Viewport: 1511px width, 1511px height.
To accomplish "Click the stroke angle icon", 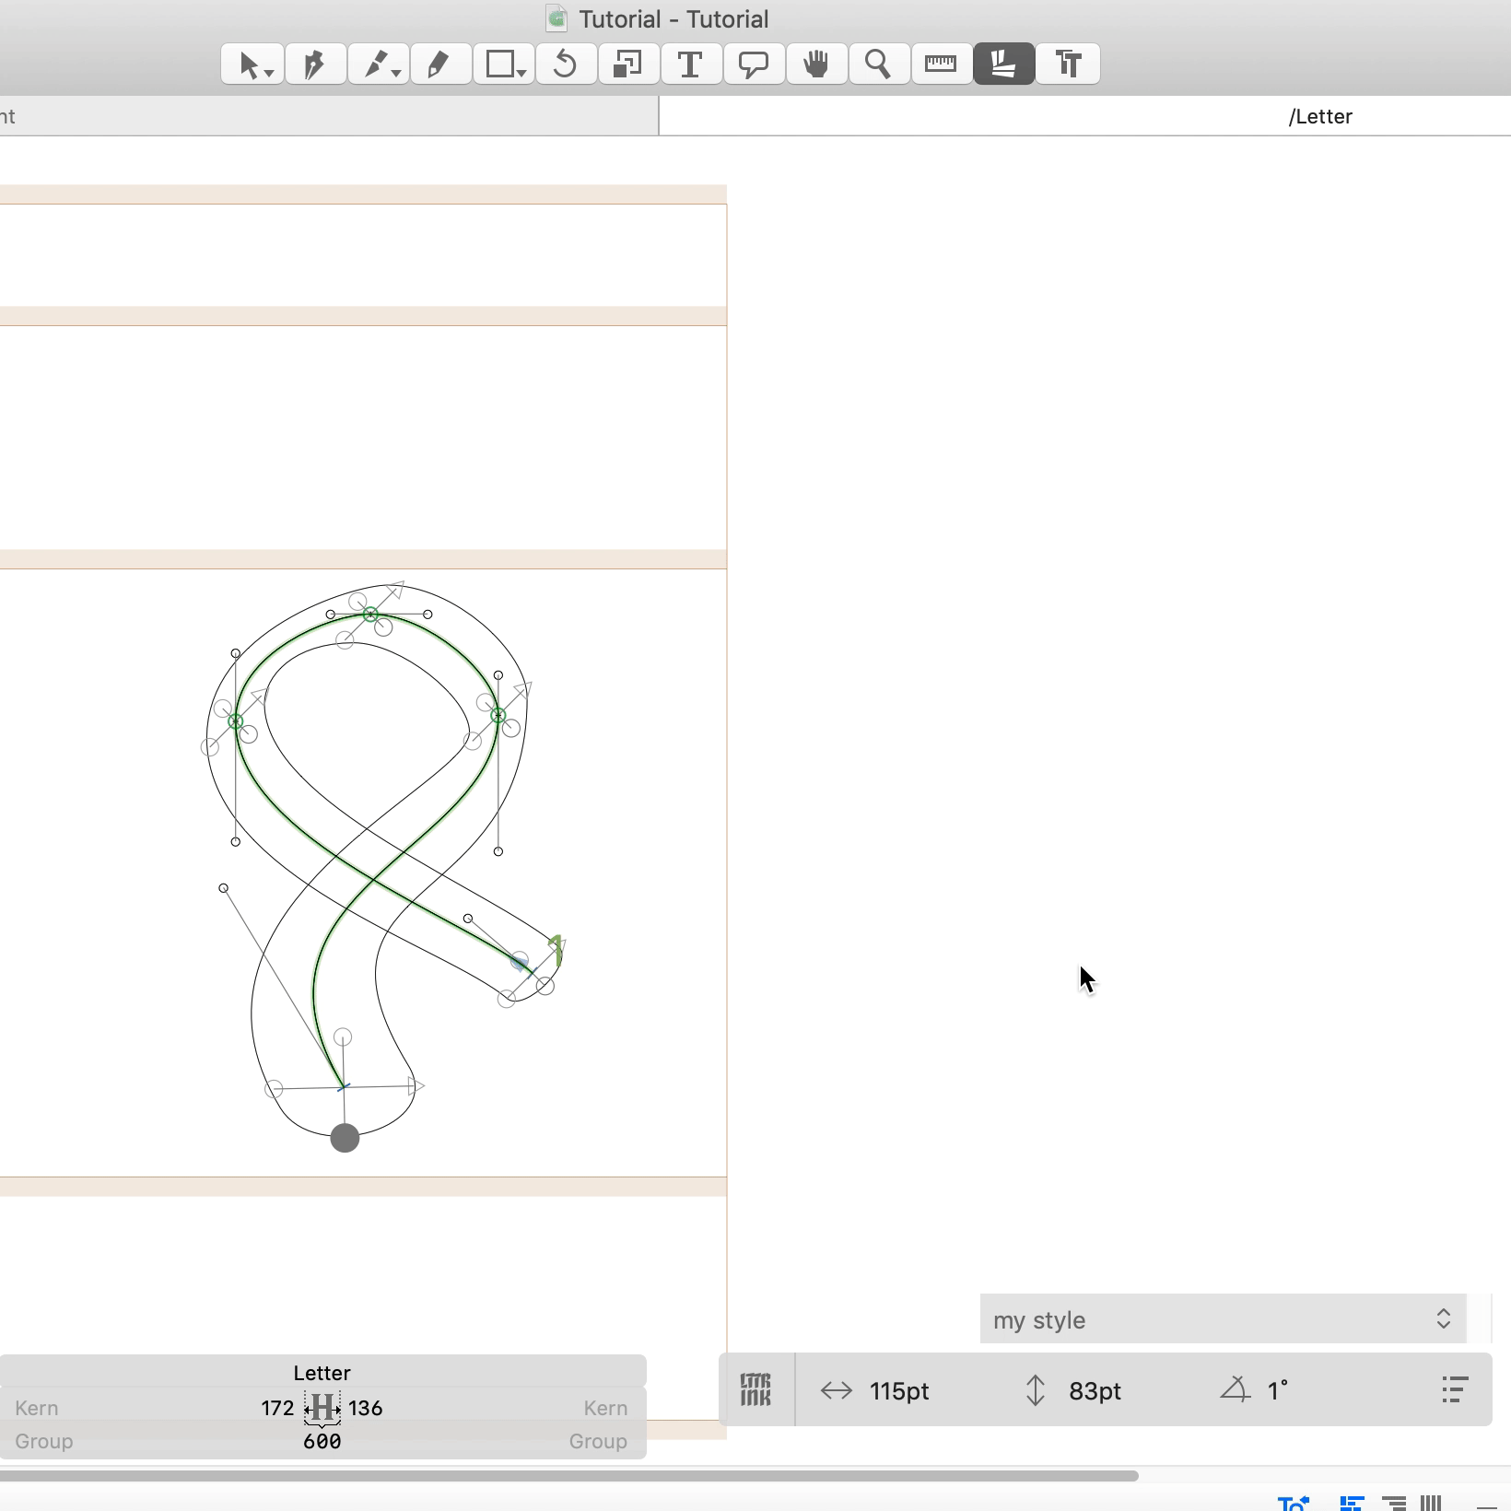I will [x=1235, y=1389].
